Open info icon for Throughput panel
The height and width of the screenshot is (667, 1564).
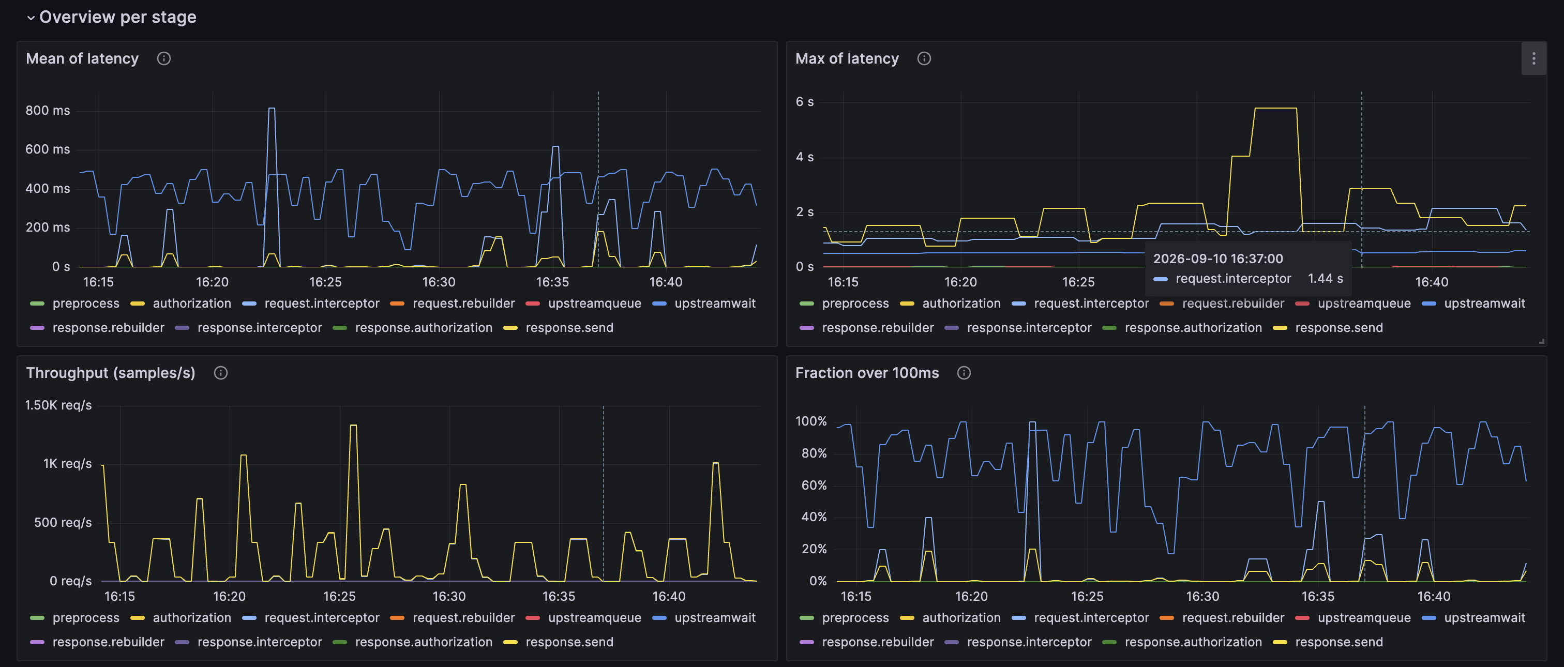click(x=221, y=373)
